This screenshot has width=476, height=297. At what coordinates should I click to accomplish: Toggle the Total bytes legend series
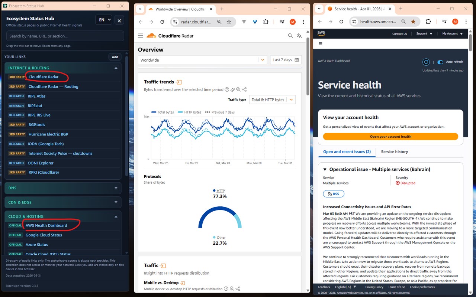[163, 112]
